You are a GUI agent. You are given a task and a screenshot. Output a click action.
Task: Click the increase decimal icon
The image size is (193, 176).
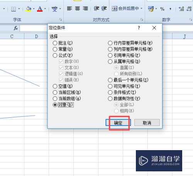tap(181, 9)
